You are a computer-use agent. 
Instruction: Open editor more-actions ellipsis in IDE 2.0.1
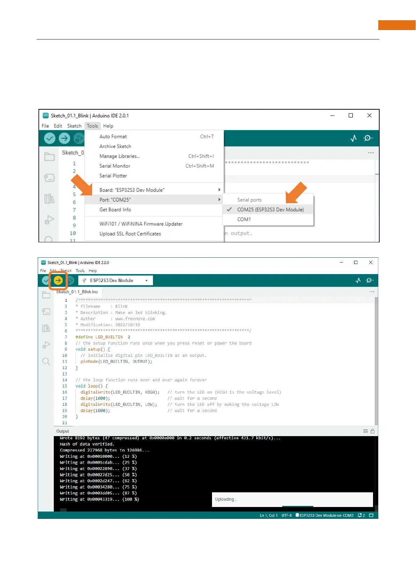371,153
